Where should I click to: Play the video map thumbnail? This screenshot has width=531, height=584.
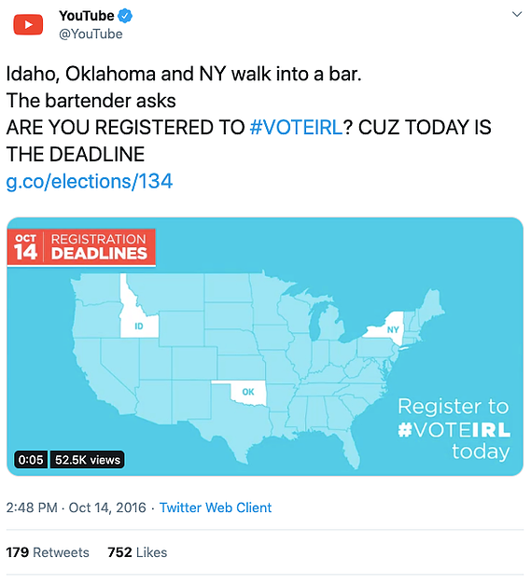[x=265, y=346]
